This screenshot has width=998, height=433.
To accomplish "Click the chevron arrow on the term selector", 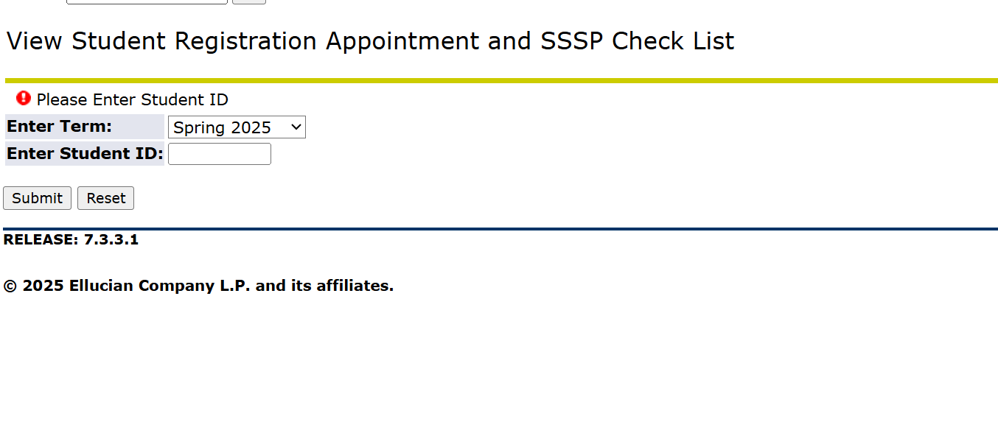I will (296, 127).
